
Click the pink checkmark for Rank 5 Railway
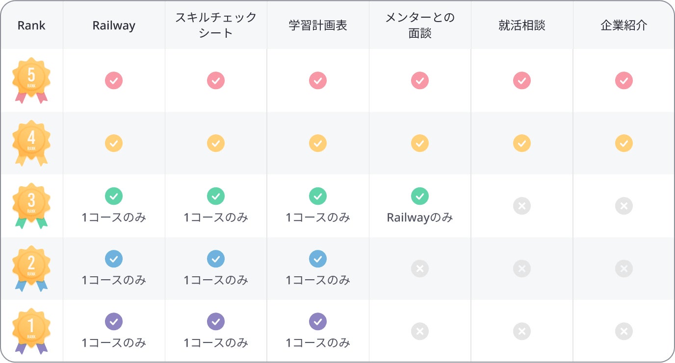pyautogui.click(x=114, y=80)
